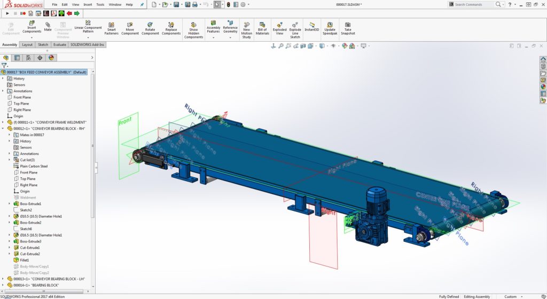
Task: Click the Explode Line Sketch tool
Action: pyautogui.click(x=295, y=30)
